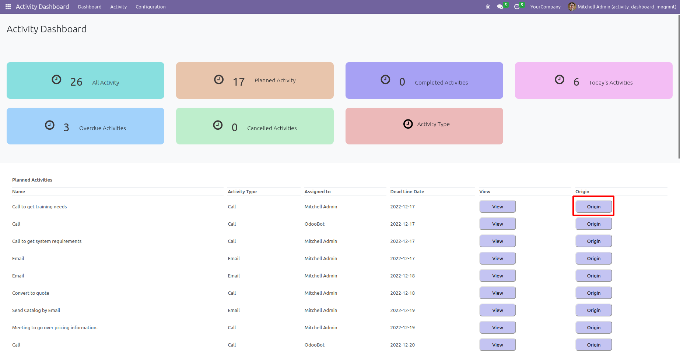This screenshot has height=355, width=680.
Task: Open Origin of Call to get training needs
Action: point(594,207)
